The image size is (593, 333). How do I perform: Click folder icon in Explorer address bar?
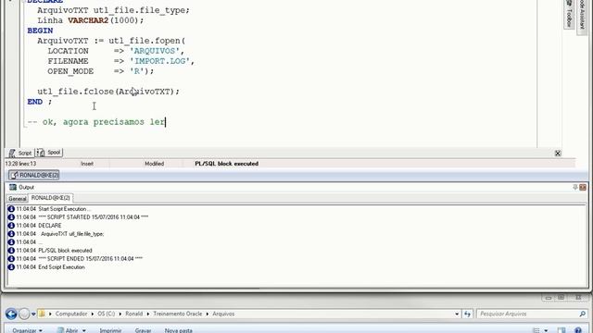42,314
